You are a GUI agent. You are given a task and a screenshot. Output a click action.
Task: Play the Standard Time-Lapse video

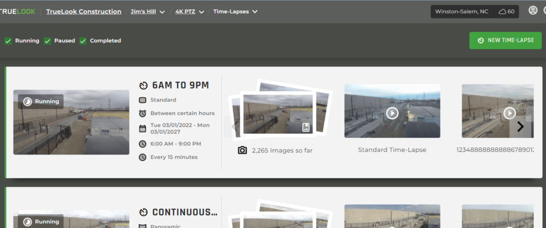point(392,112)
